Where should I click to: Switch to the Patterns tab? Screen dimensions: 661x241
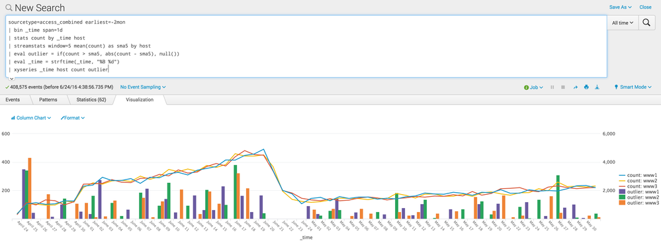pos(48,100)
